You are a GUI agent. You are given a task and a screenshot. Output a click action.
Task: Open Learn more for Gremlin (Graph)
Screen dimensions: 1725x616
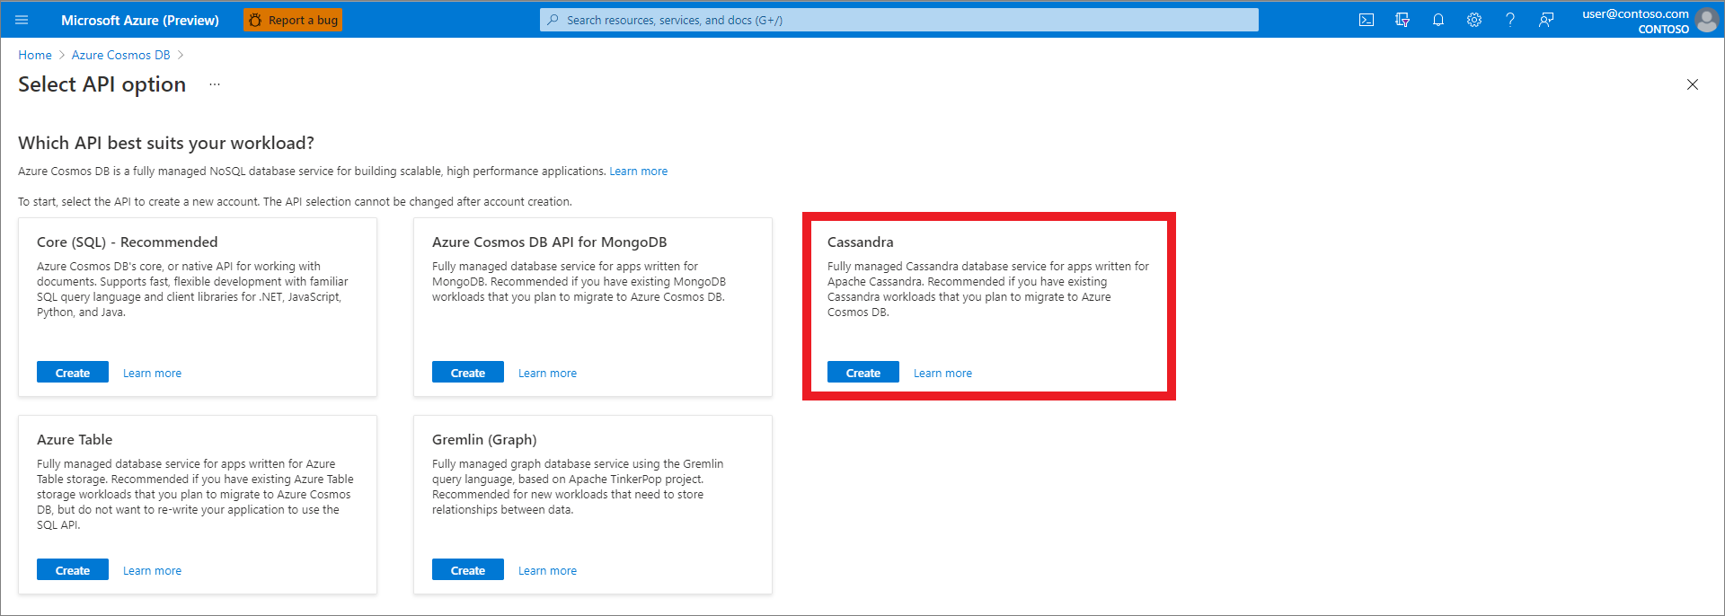tap(547, 570)
